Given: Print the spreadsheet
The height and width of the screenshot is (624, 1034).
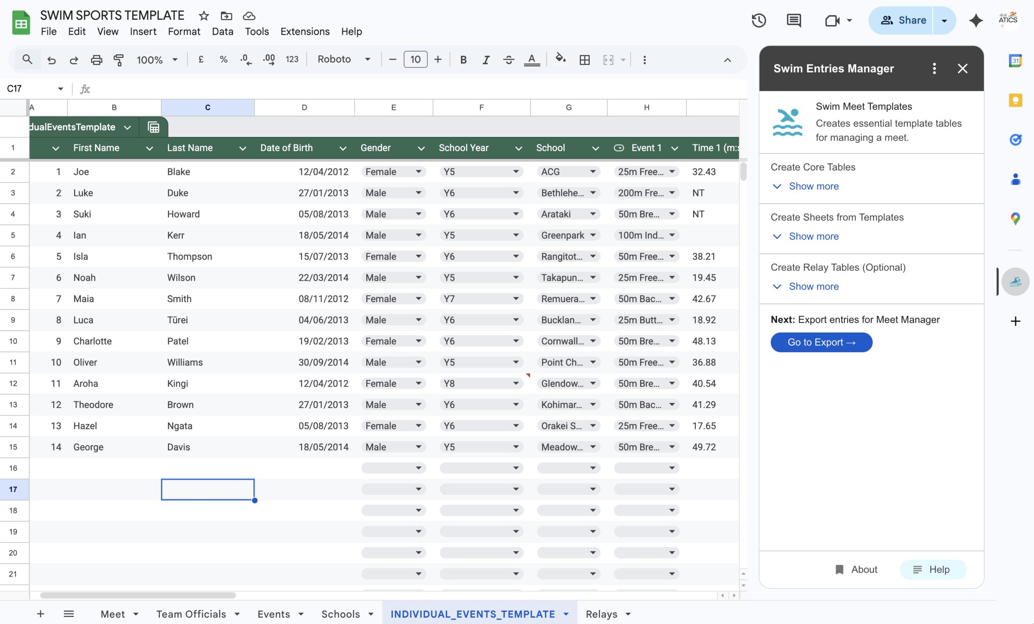Looking at the screenshot, I should click(96, 60).
